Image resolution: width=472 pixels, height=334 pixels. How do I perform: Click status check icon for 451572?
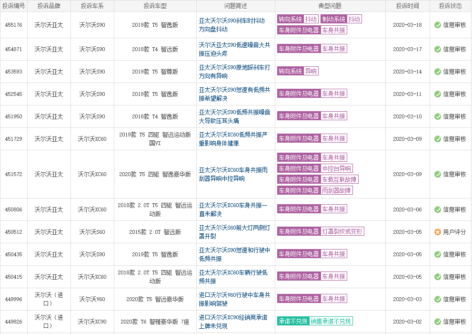click(438, 174)
